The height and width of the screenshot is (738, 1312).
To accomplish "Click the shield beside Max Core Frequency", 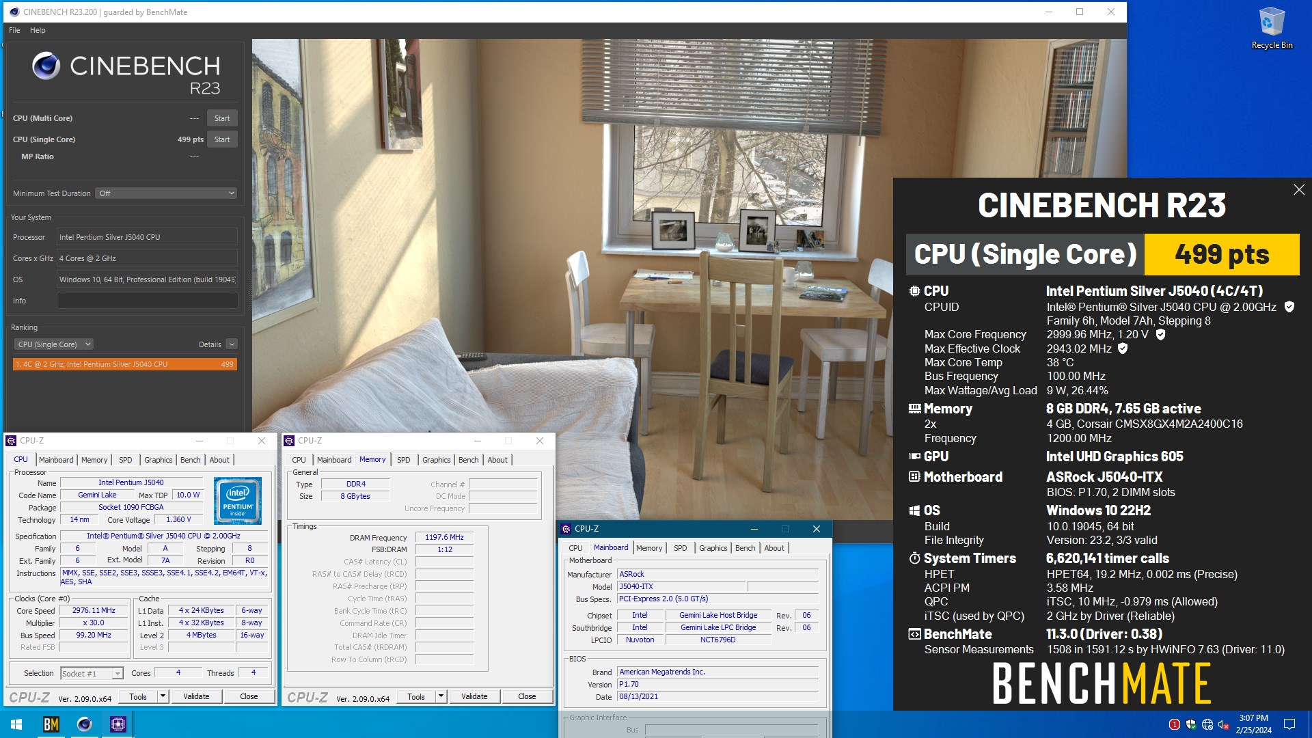I will pos(1160,334).
